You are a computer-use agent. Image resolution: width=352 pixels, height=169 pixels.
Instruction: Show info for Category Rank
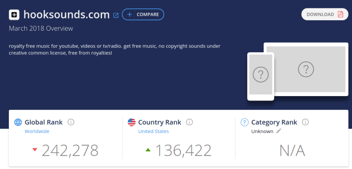coord(305,122)
